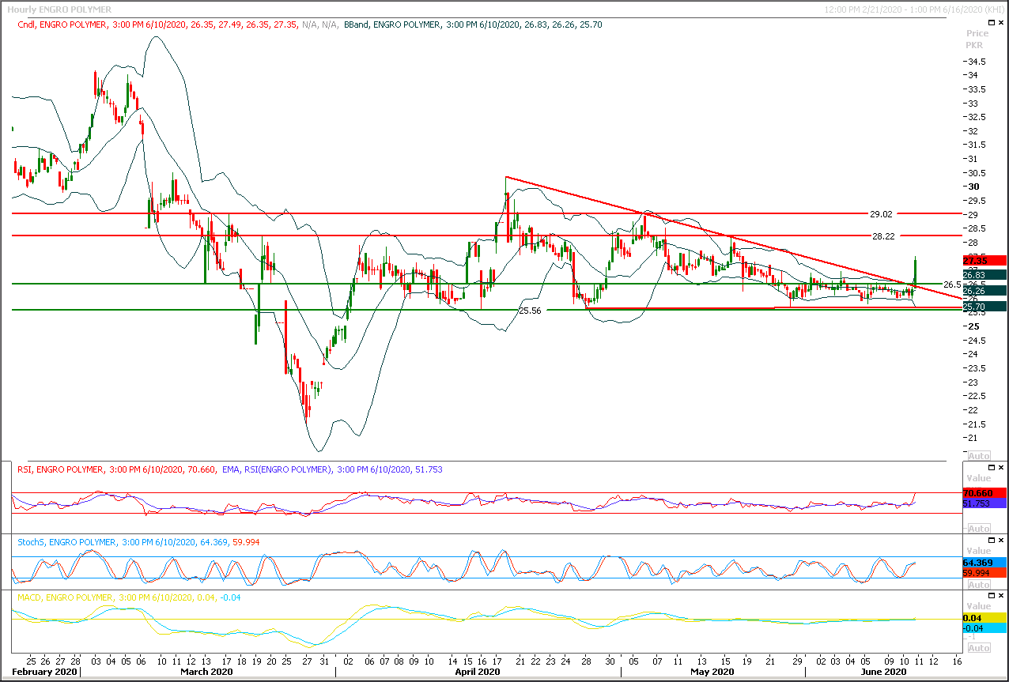Maximize the MACD indicator panel
Viewport: 1009px width, 682px height.
[x=990, y=596]
